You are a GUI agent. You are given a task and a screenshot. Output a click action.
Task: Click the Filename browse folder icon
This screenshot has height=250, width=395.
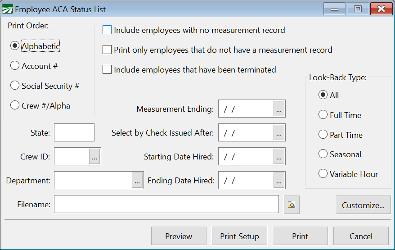[x=292, y=205]
